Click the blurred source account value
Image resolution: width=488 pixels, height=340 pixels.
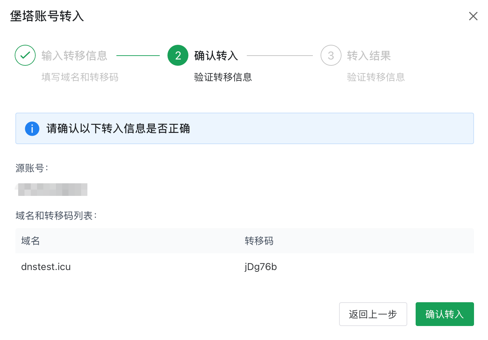pyautogui.click(x=52, y=189)
